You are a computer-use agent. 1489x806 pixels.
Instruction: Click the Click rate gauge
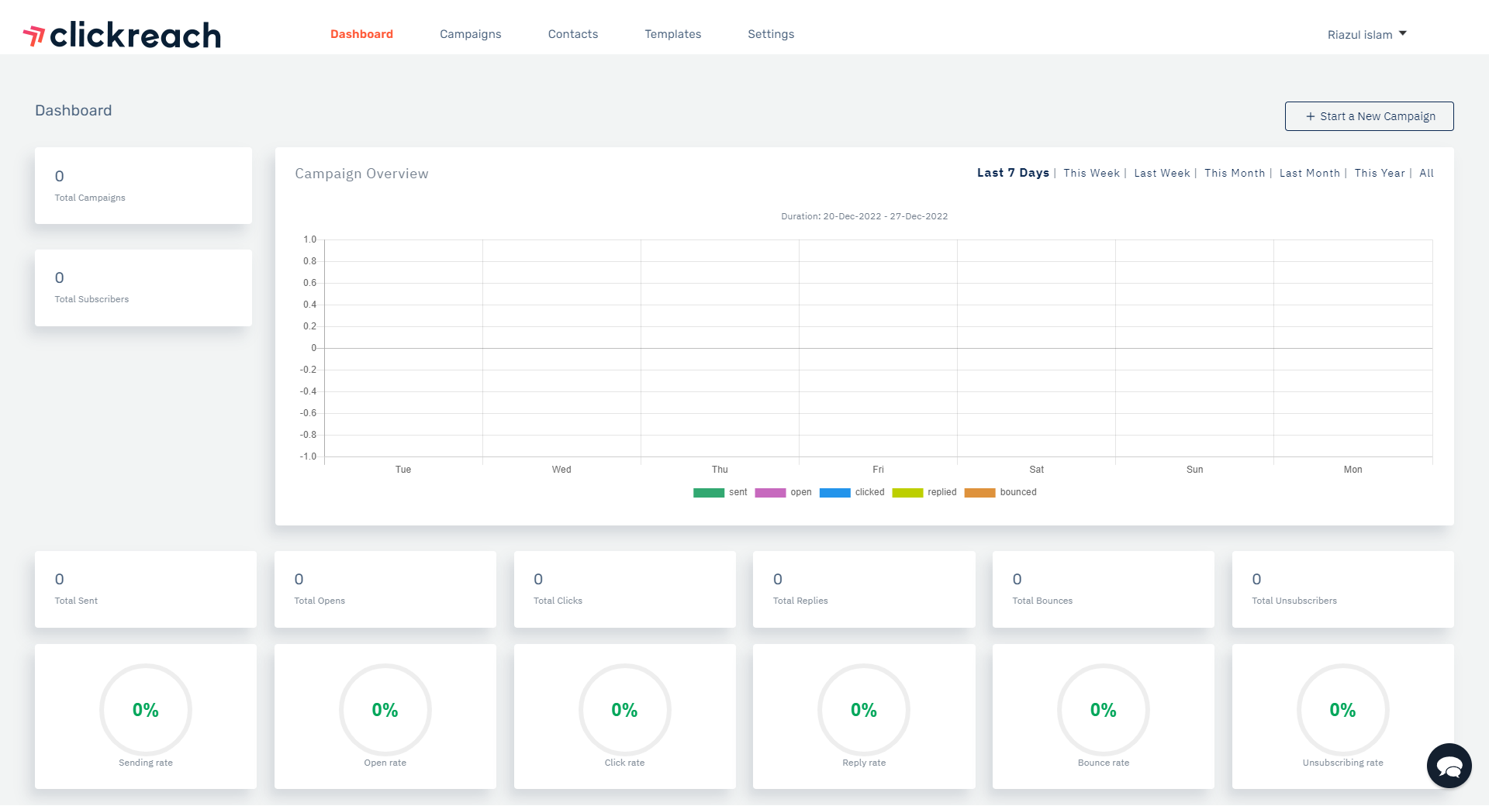click(624, 710)
